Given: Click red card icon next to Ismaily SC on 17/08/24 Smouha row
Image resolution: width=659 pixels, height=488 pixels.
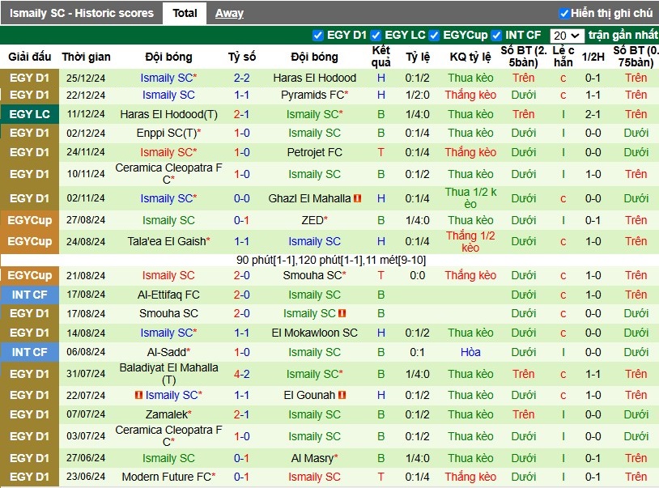Looking at the screenshot, I should (x=342, y=313).
